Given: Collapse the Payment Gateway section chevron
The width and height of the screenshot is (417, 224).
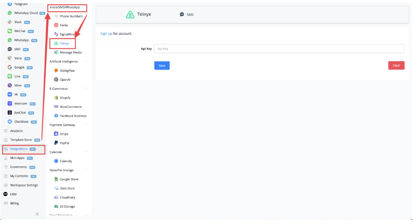Looking at the screenshot, I should coord(86,125).
